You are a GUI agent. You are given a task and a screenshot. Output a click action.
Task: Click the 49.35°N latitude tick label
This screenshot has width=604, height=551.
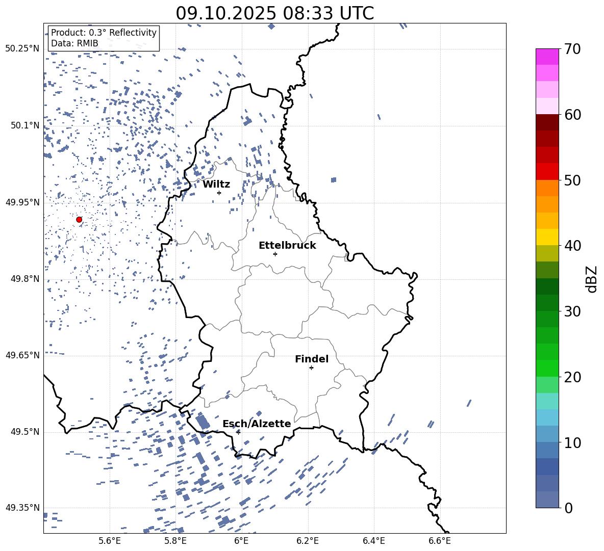22,508
